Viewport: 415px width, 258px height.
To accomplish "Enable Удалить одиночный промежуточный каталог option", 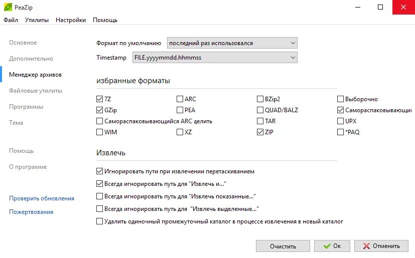I will point(99,221).
